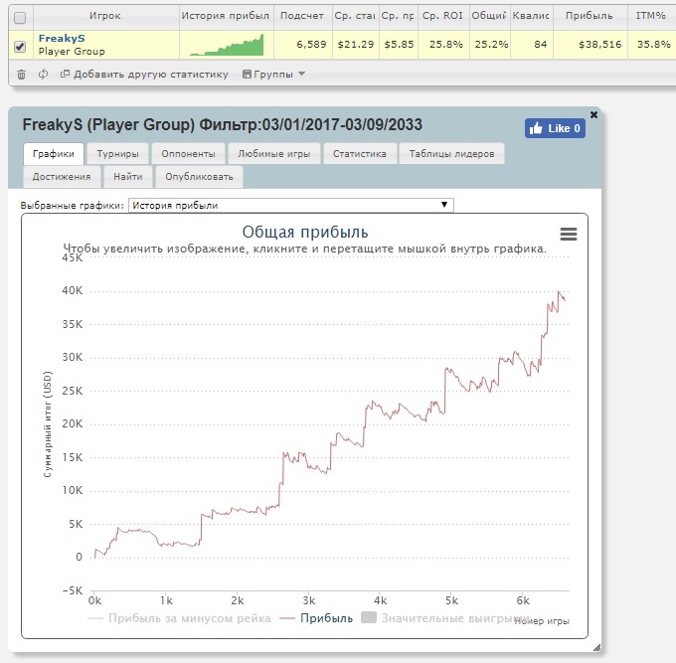Screen dimensions: 676x663
Task: Sort by the Прибыль column header
Action: [589, 16]
